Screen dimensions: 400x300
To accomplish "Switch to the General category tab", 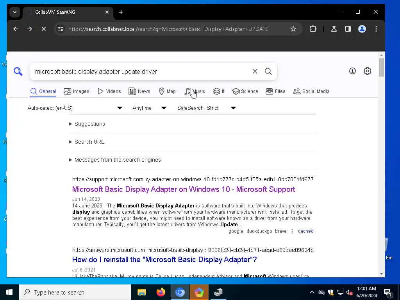I will click(x=43, y=91).
